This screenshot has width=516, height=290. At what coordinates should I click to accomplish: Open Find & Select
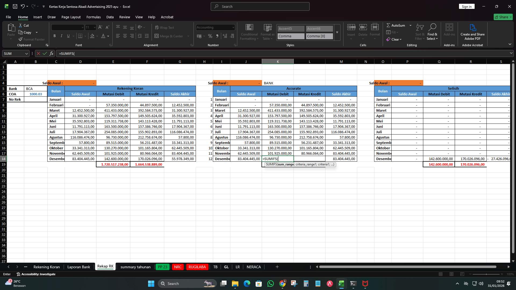(x=432, y=32)
